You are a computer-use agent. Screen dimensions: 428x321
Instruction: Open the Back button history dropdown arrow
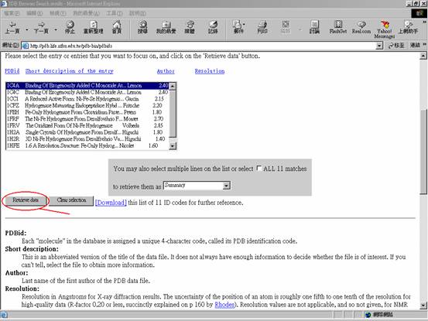pos(27,29)
